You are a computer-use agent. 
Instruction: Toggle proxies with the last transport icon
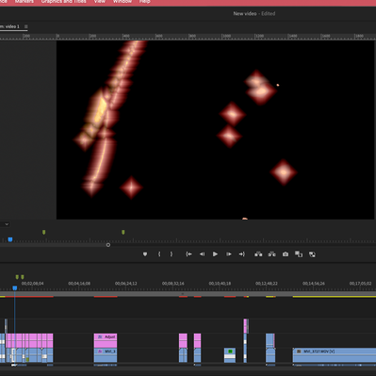click(x=312, y=254)
